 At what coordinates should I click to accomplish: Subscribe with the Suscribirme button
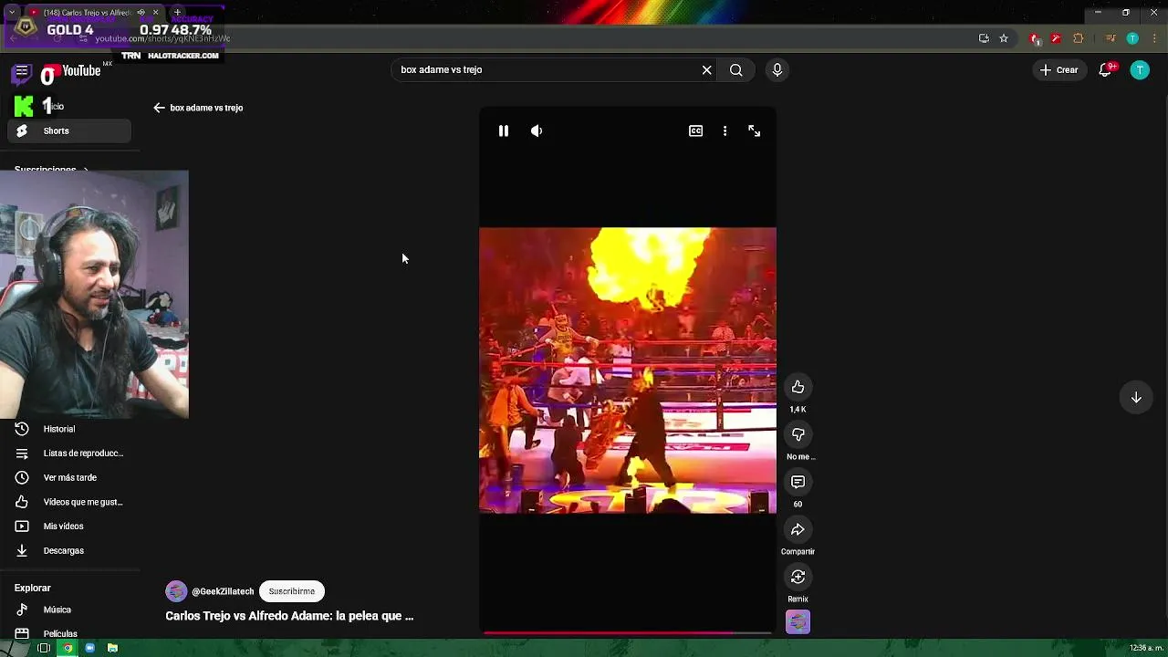(291, 591)
